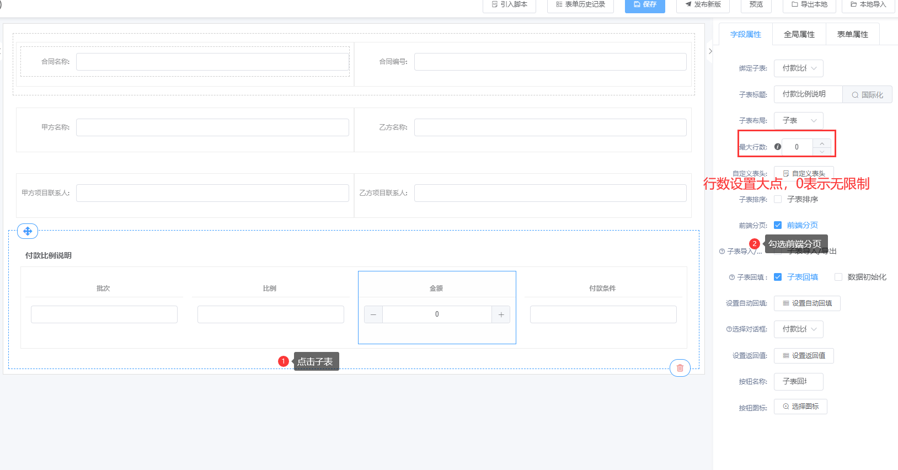
Task: Toggle the 子表回填 checkbox
Action: click(x=778, y=277)
